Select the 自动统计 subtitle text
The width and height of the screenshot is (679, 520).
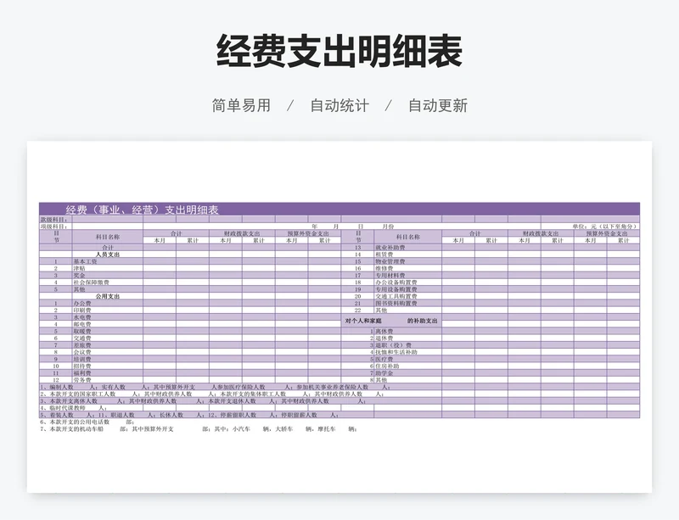point(339,106)
